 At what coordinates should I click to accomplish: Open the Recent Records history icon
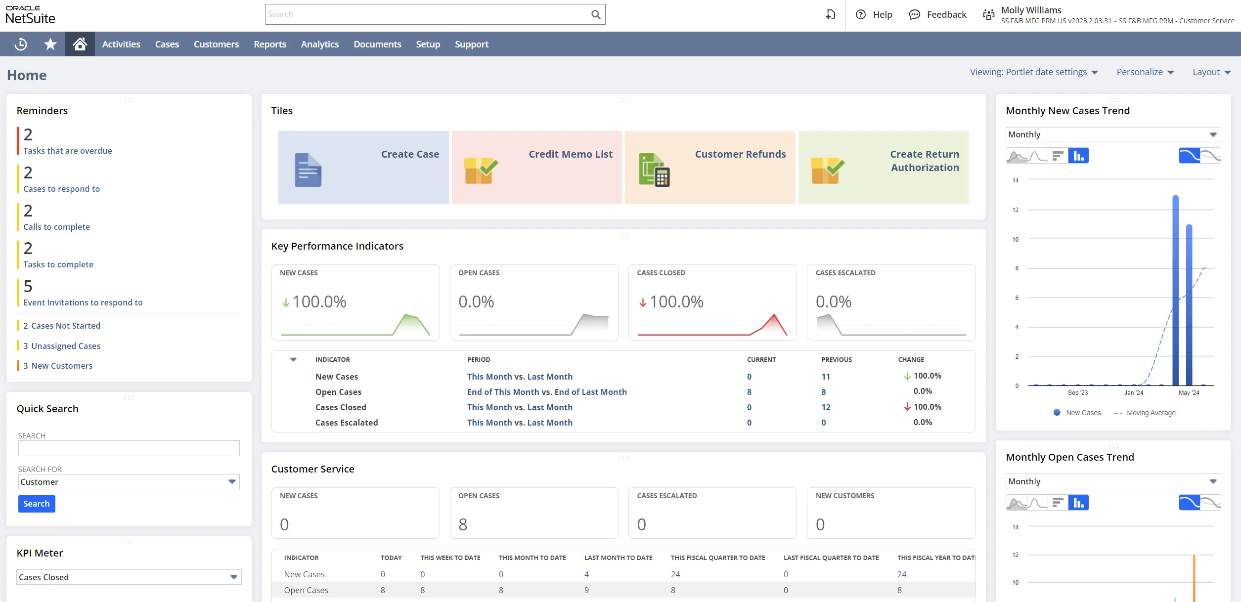click(x=21, y=44)
